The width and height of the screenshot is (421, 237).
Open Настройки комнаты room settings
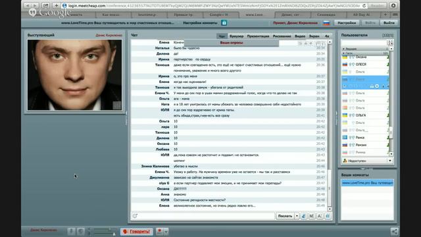[x=200, y=23]
